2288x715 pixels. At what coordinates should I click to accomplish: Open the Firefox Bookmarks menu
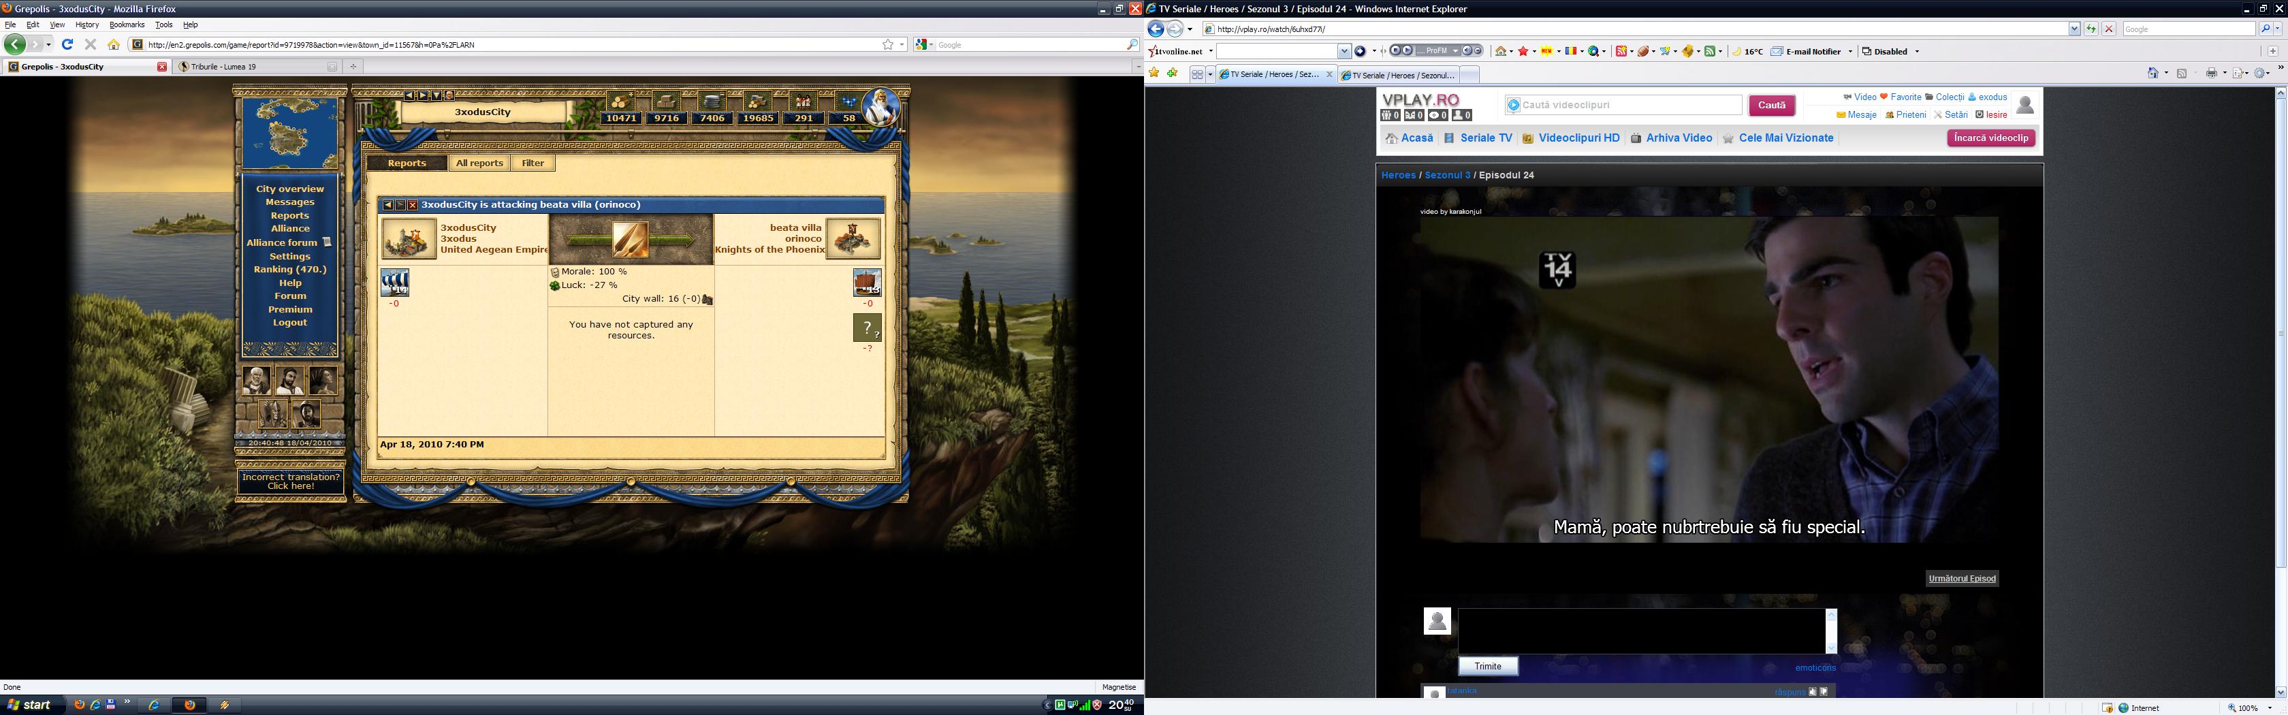(127, 25)
